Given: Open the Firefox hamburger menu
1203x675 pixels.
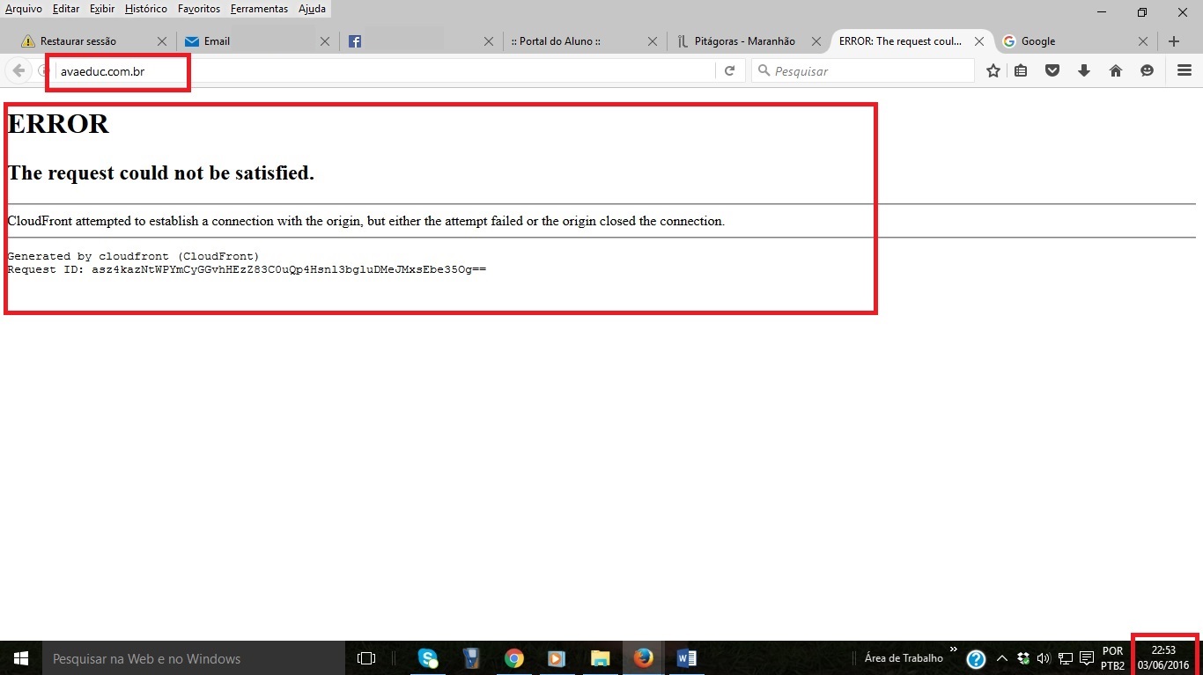Looking at the screenshot, I should pos(1185,71).
